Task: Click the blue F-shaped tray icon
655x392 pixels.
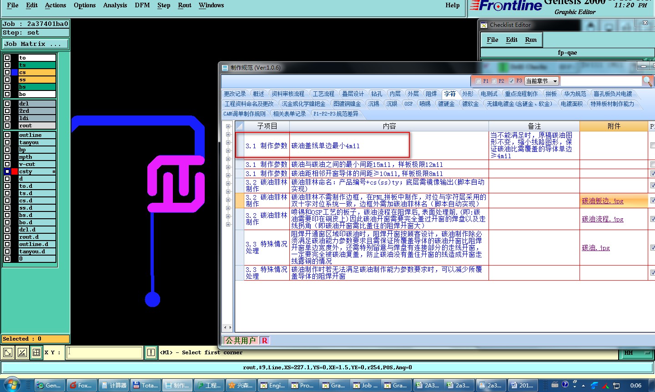Action: [594, 385]
